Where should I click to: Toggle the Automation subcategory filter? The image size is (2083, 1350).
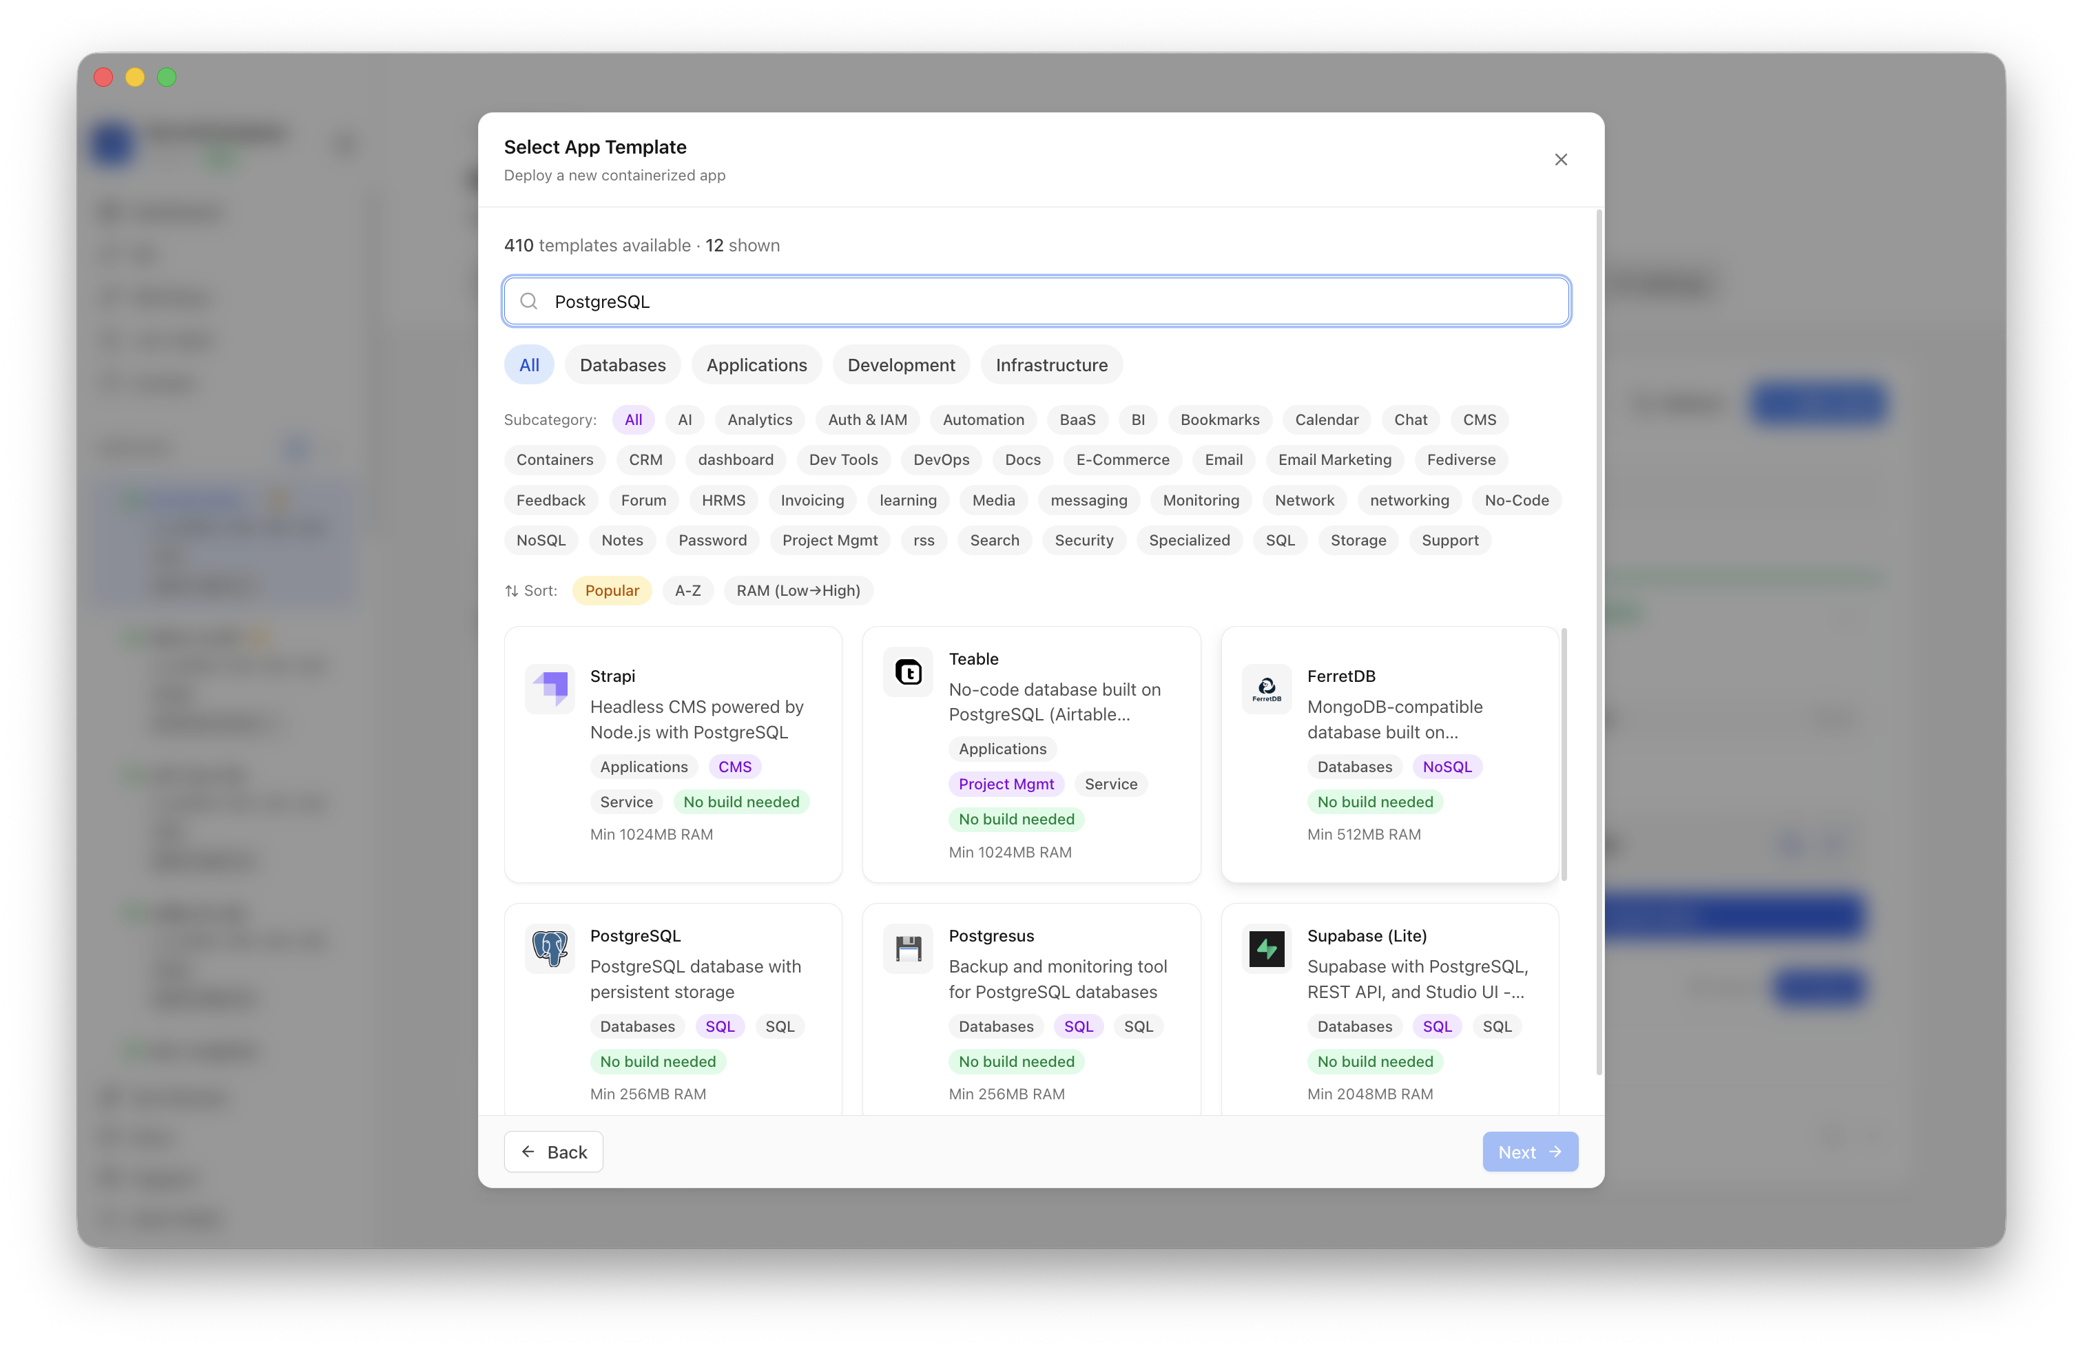(983, 419)
